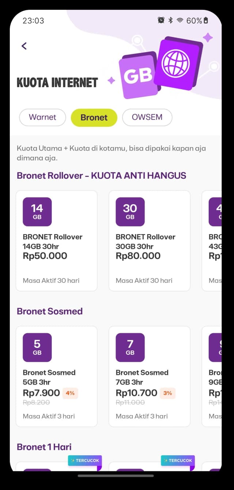
Task: Switch to the OWSEM tab
Action: (147, 117)
